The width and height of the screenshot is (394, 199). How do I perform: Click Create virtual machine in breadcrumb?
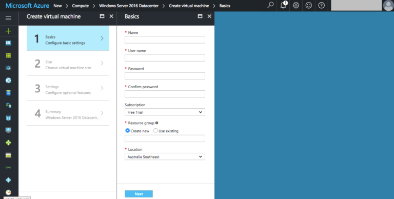189,6
